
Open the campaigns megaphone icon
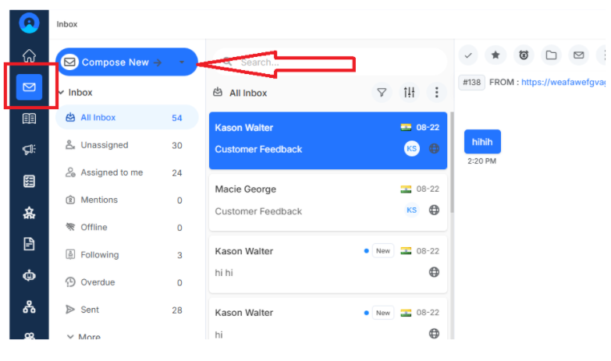29,149
